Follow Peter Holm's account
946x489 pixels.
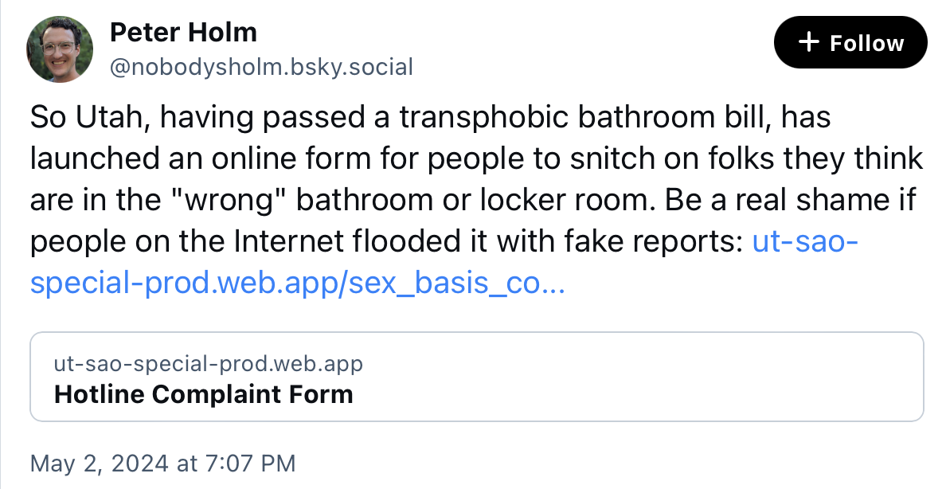[850, 42]
